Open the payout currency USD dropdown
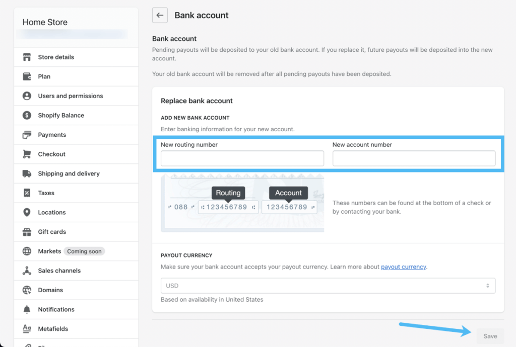Image resolution: width=516 pixels, height=347 pixels. click(x=328, y=286)
